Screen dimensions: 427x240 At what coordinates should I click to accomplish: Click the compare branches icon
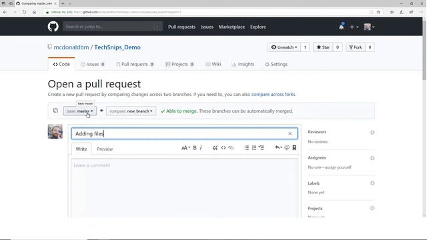click(55, 111)
